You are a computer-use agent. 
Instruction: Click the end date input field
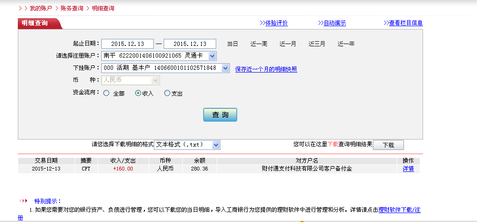(189, 44)
